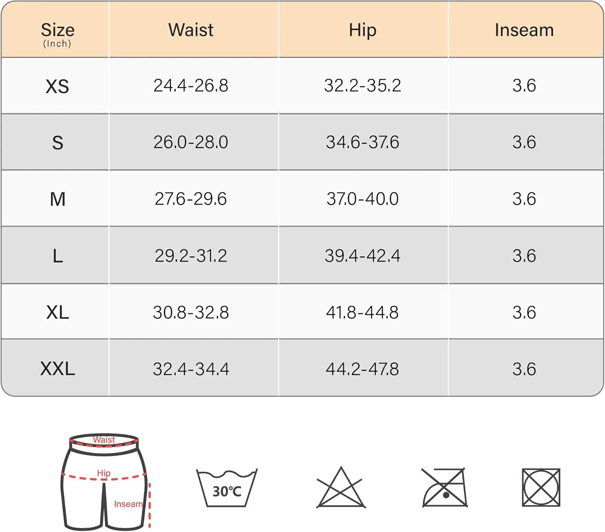
Task: Click the 30°C wash tub icon
Action: pos(227,488)
